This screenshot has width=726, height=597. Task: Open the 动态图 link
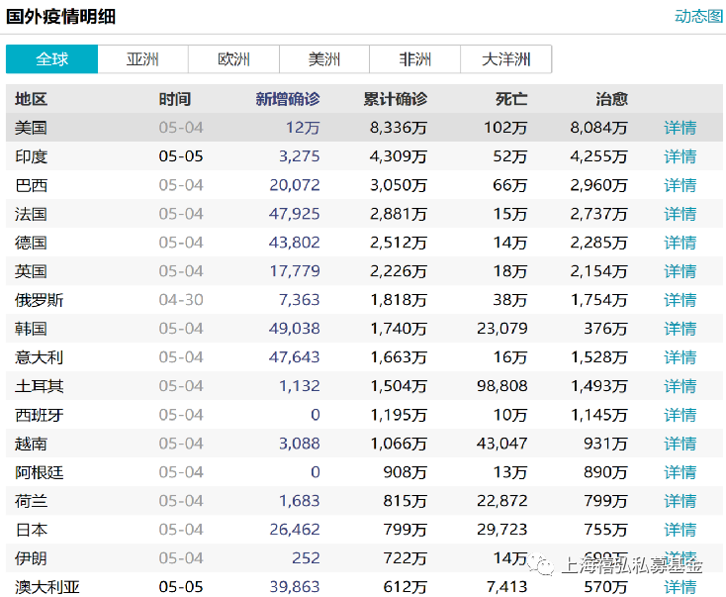tap(698, 16)
